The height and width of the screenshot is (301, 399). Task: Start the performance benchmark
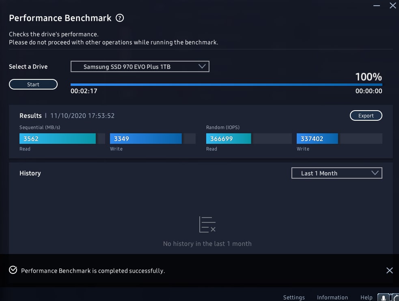(x=33, y=84)
